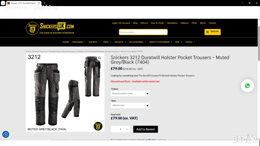This screenshot has height=146, width=260.
Task: Click the Search products field
Action: pyautogui.click(x=143, y=32)
